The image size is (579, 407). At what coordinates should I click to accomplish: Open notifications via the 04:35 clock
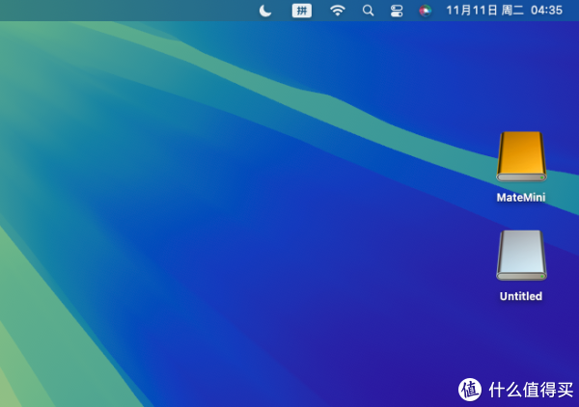[x=546, y=10]
